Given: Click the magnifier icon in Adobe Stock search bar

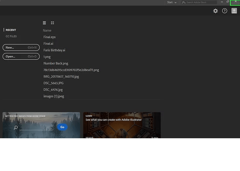Looking at the screenshot, I should coord(184,2).
